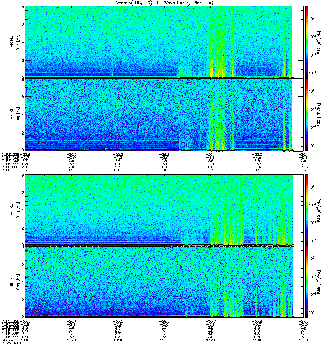Click the '1040' time tick label

[x=118, y=340]
